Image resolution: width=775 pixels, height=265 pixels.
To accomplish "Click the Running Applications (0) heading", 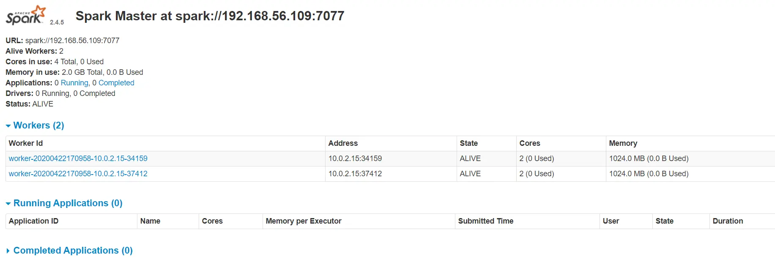I will (68, 203).
